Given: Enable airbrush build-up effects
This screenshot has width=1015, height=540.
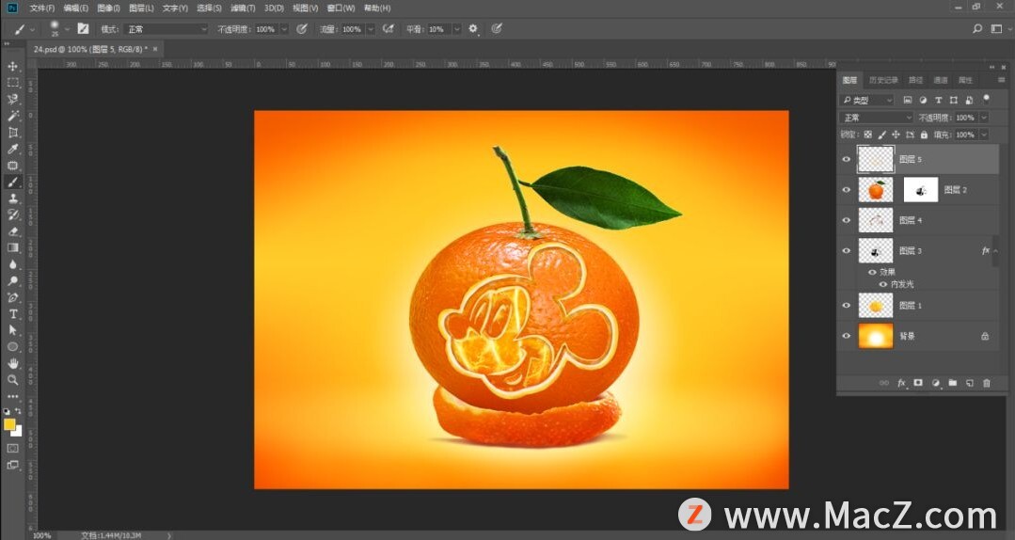Looking at the screenshot, I should [x=389, y=28].
